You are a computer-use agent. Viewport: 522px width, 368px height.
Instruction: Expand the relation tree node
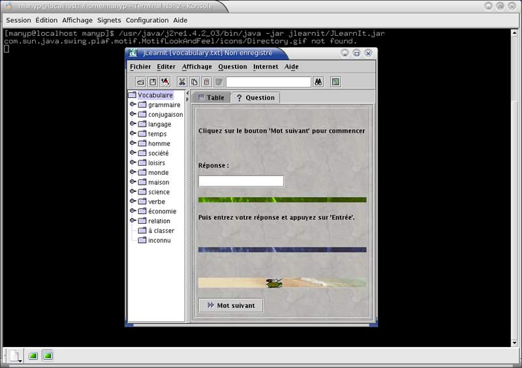click(132, 221)
